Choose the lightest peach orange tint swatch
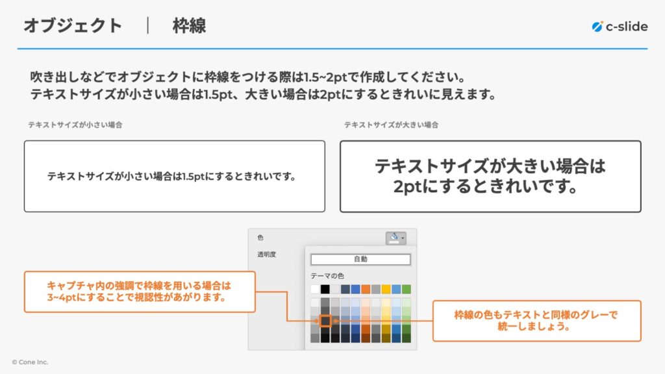This screenshot has height=374, width=665. (366, 303)
